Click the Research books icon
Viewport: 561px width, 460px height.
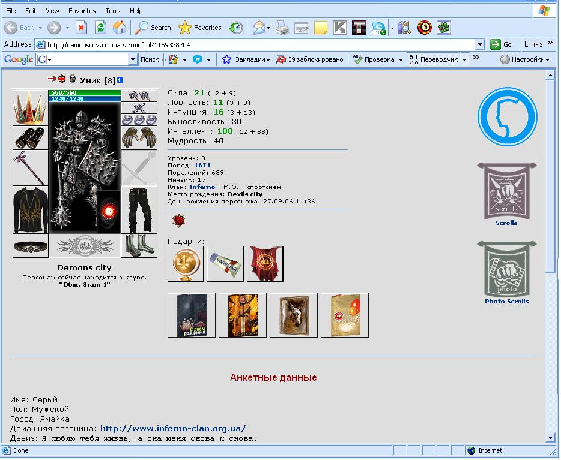[405, 28]
